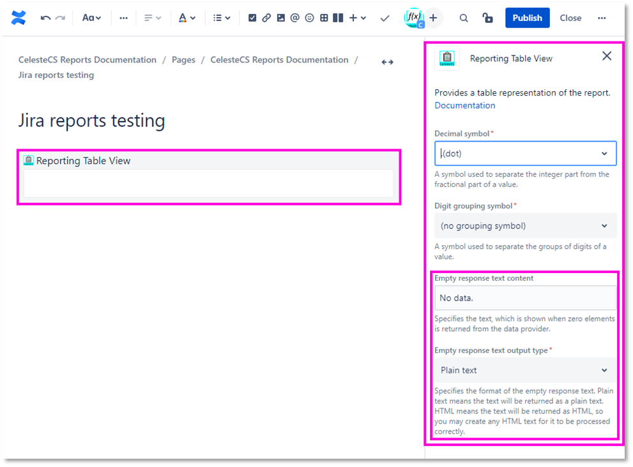Image resolution: width=633 pixels, height=467 pixels.
Task: Click the Empty response text content field
Action: [525, 298]
